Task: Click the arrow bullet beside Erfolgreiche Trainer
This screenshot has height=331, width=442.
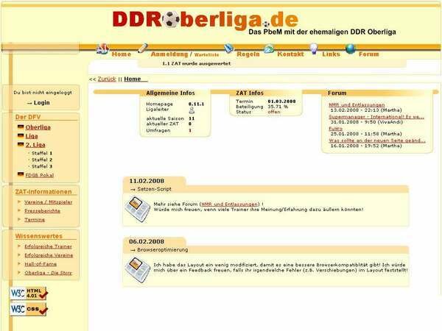Action: (x=19, y=246)
